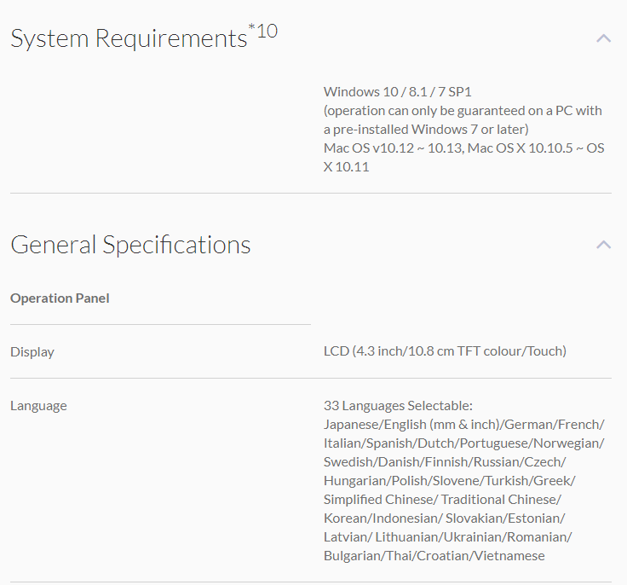This screenshot has height=585, width=627.
Task: Click the System Requirements heading
Action: point(129,39)
